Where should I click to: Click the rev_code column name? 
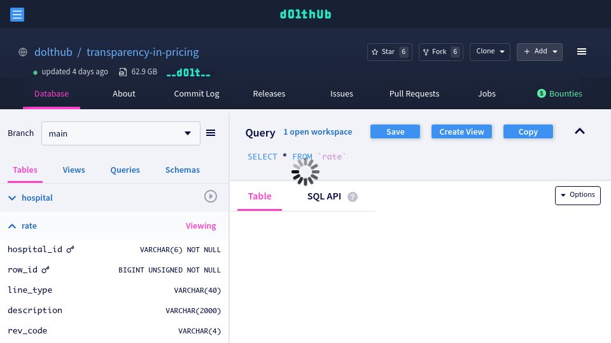pyautogui.click(x=27, y=330)
